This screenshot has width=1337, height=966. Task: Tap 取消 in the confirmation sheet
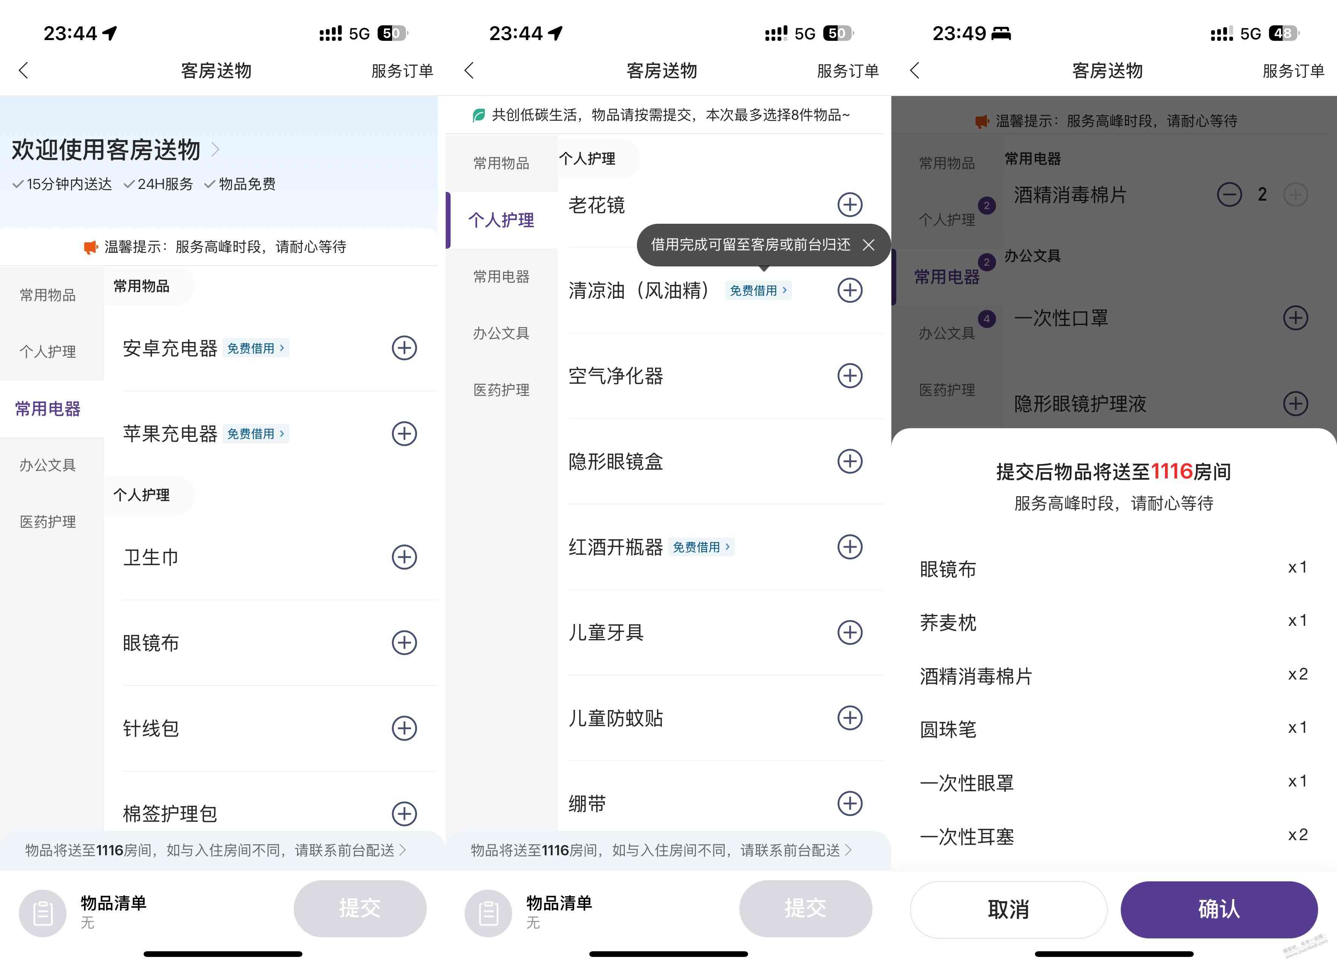(1009, 909)
